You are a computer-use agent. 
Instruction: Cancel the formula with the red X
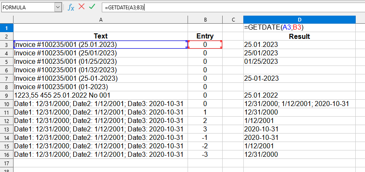82,7
